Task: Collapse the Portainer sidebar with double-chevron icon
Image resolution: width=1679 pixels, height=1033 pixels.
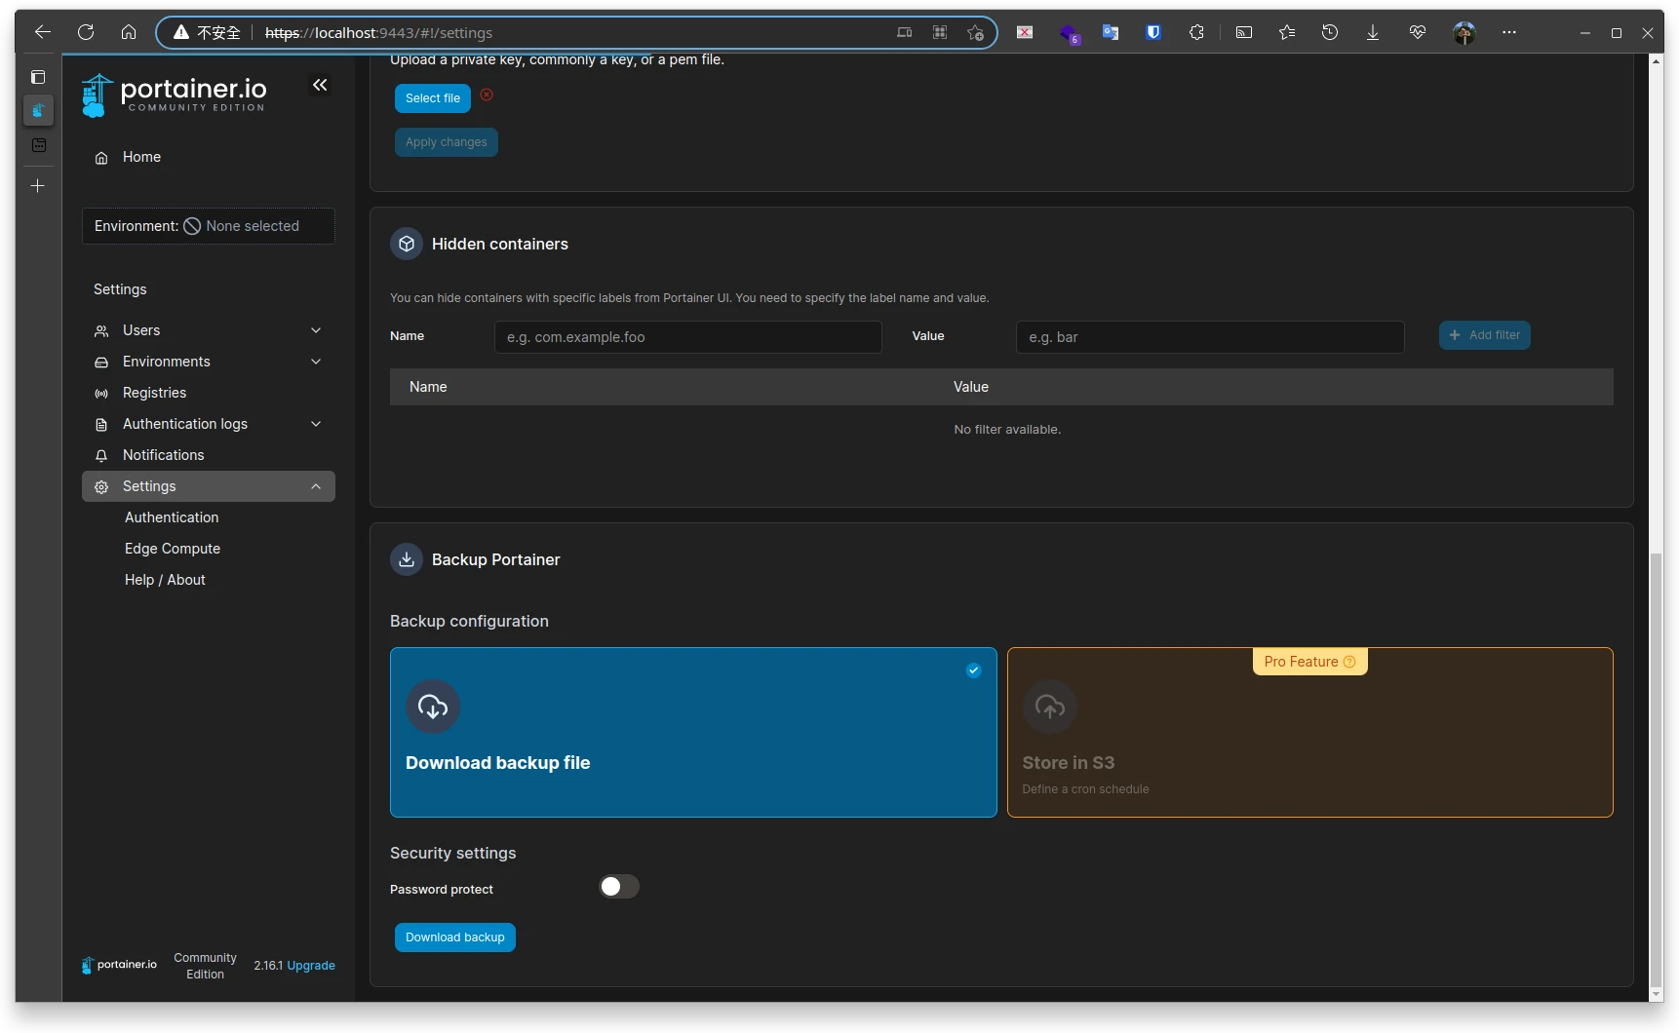Action: (x=320, y=86)
